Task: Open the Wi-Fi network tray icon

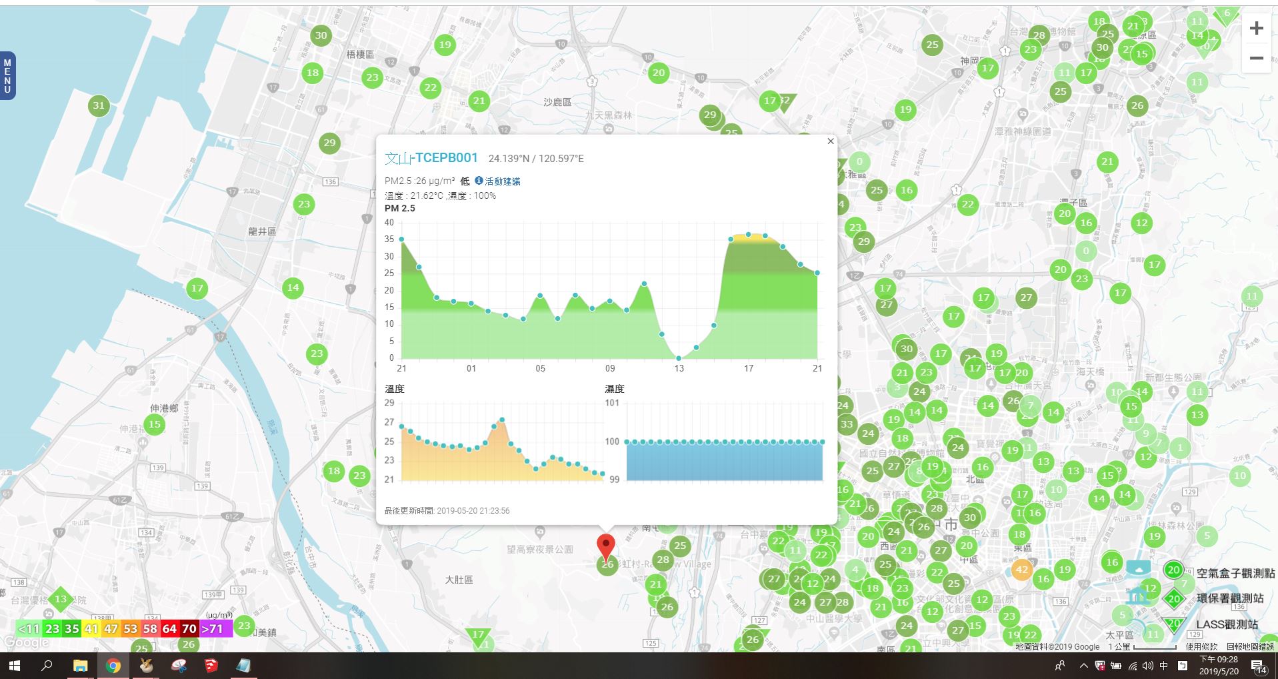Action: 1131,666
